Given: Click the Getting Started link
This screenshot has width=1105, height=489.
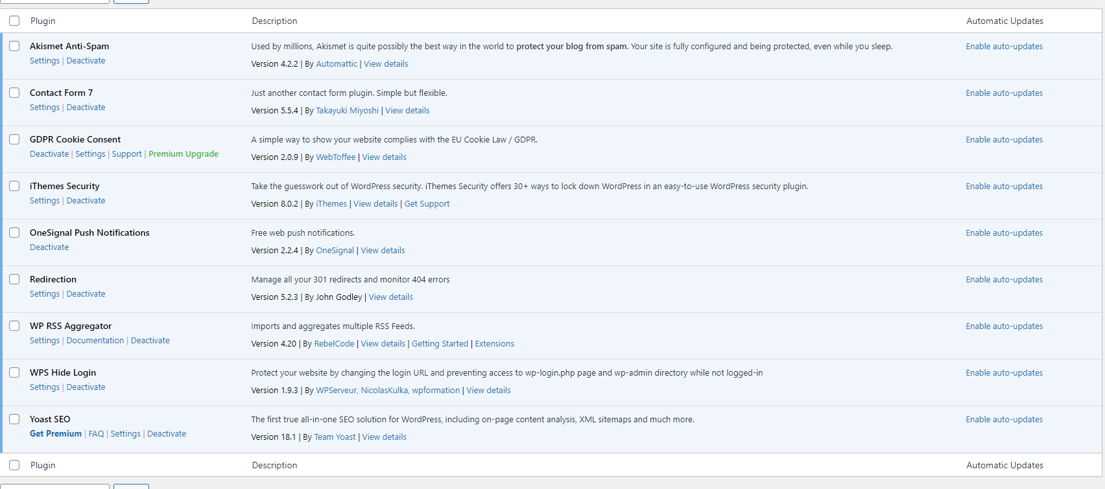Looking at the screenshot, I should tap(440, 344).
